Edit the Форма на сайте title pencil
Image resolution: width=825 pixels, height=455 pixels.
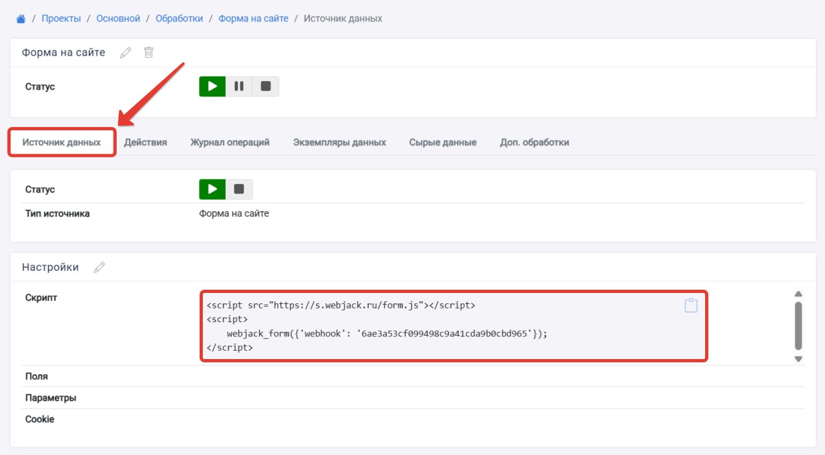point(126,52)
